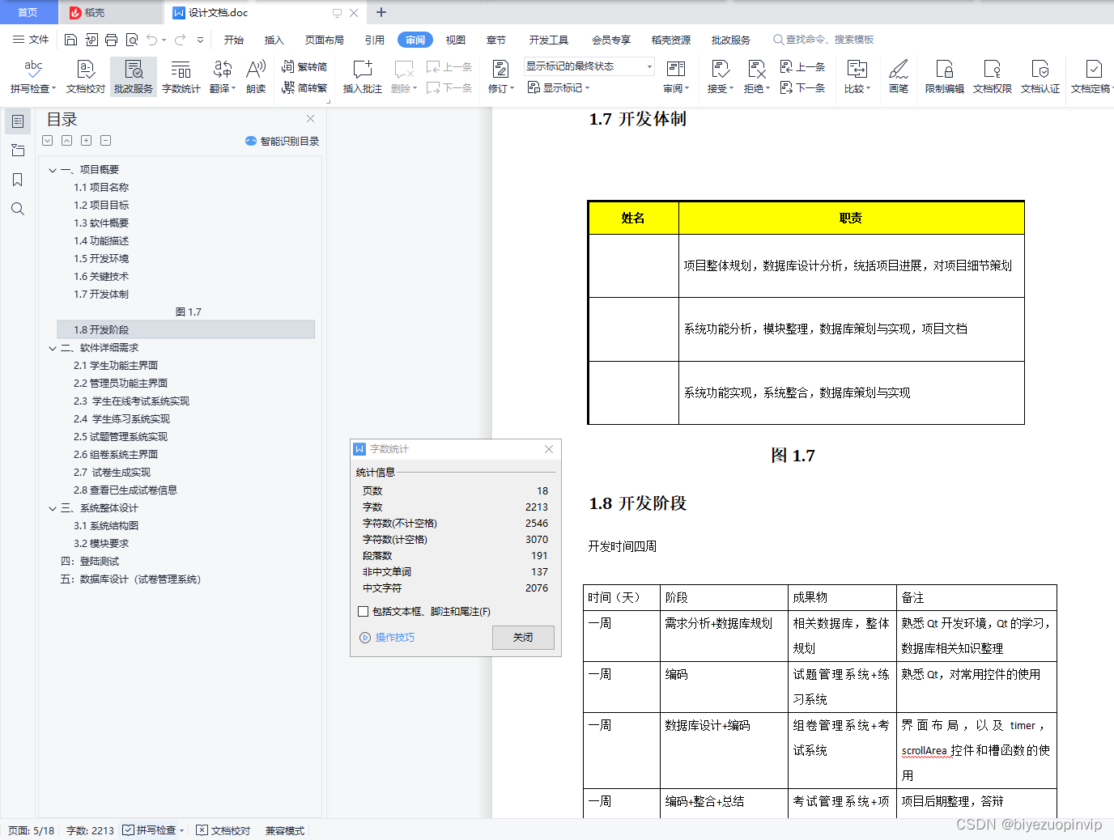Image resolution: width=1114 pixels, height=840 pixels.
Task: Convert text with 简转繁
Action: click(304, 87)
